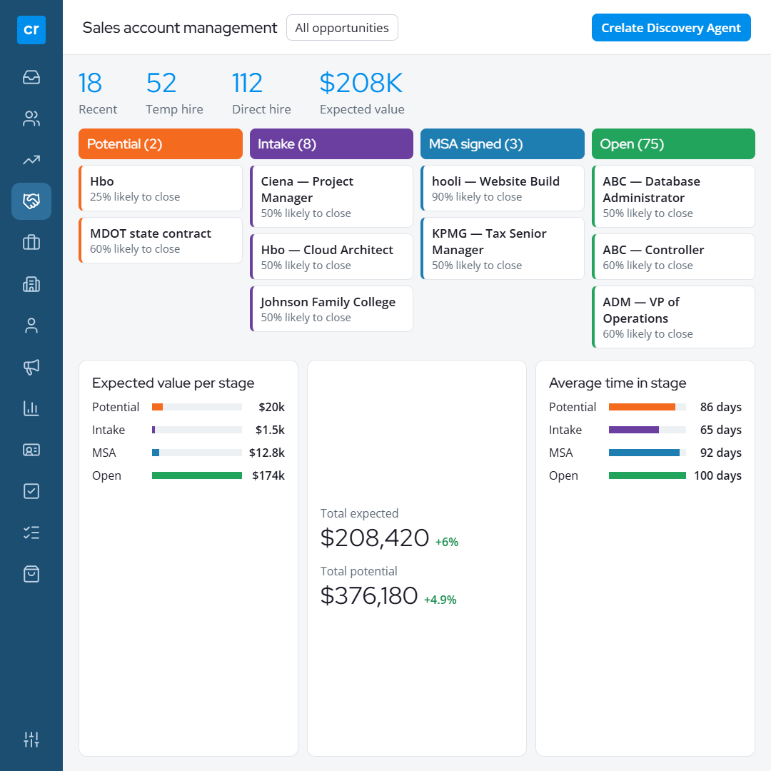Click the 52 Temp hire stat

pyautogui.click(x=174, y=92)
